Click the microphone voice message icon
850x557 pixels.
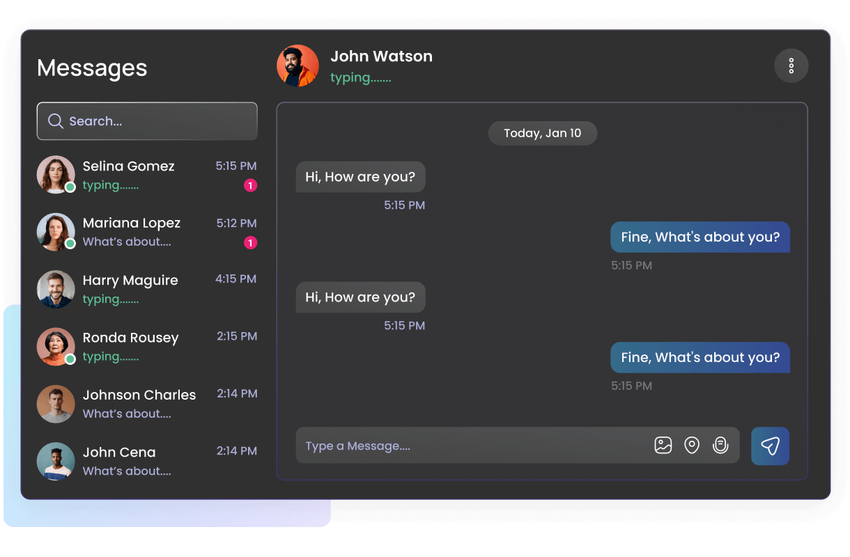click(x=720, y=446)
